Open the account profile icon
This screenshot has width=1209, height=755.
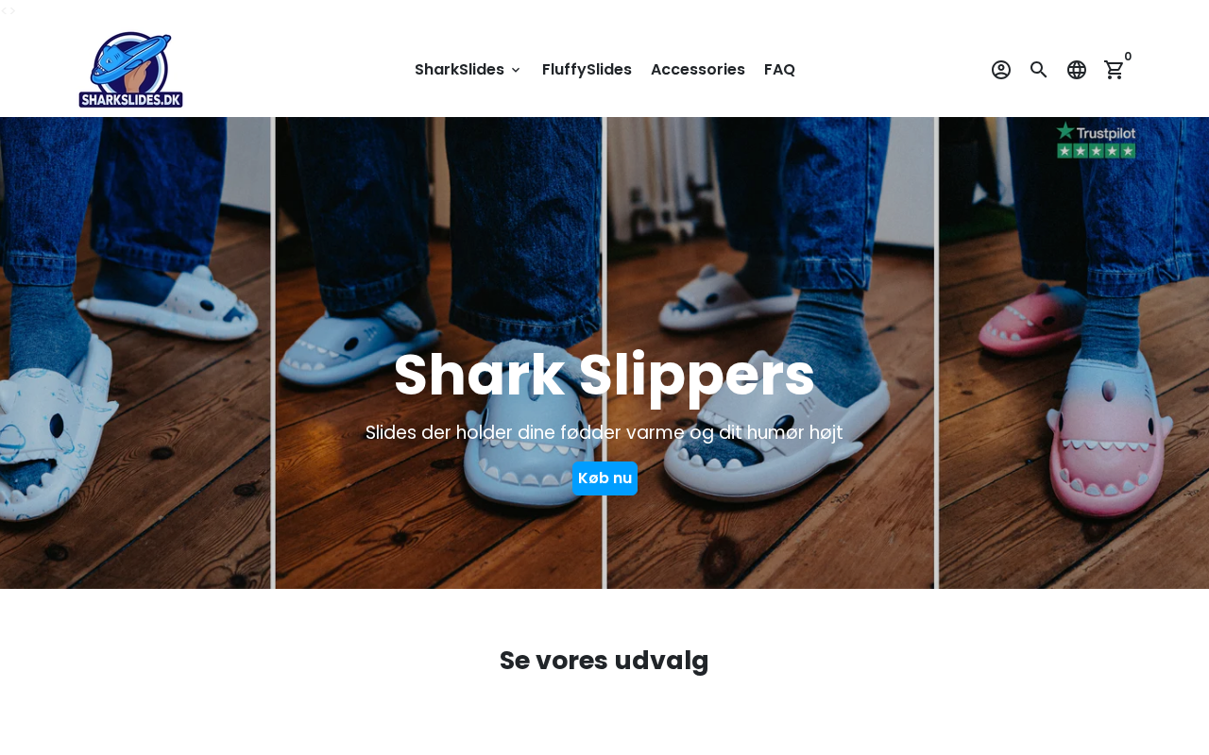(1001, 70)
